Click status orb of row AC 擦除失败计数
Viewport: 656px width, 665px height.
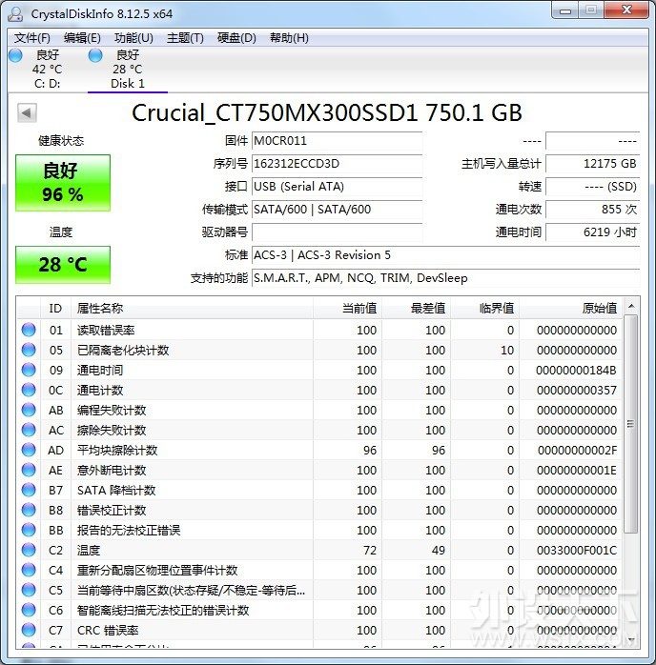[x=29, y=430]
